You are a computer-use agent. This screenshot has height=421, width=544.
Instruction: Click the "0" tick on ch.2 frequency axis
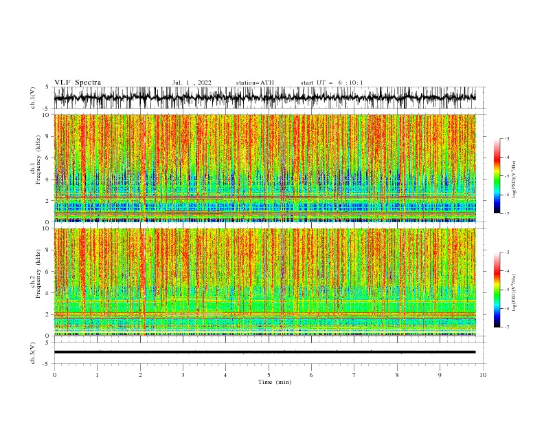tap(47, 336)
